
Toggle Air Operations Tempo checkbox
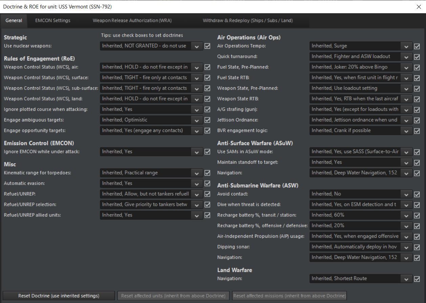point(417,46)
